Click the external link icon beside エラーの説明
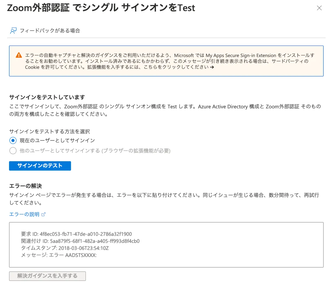This screenshot has height=287, width=329. tap(43, 214)
